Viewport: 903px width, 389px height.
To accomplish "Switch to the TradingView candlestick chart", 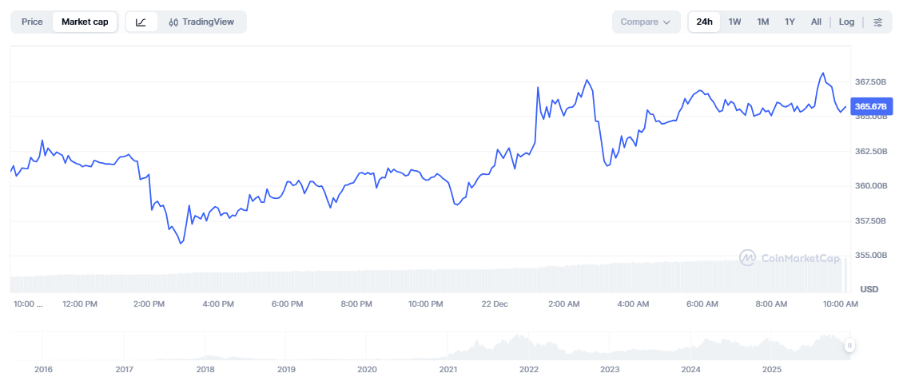I will (x=201, y=22).
